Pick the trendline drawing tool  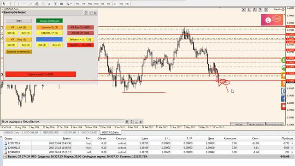pos(30,4)
